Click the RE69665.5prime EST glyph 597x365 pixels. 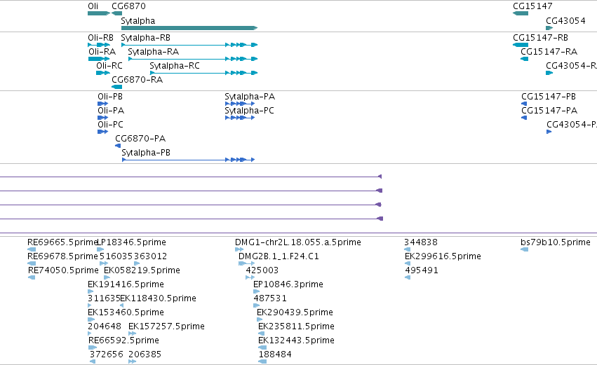click(32, 249)
